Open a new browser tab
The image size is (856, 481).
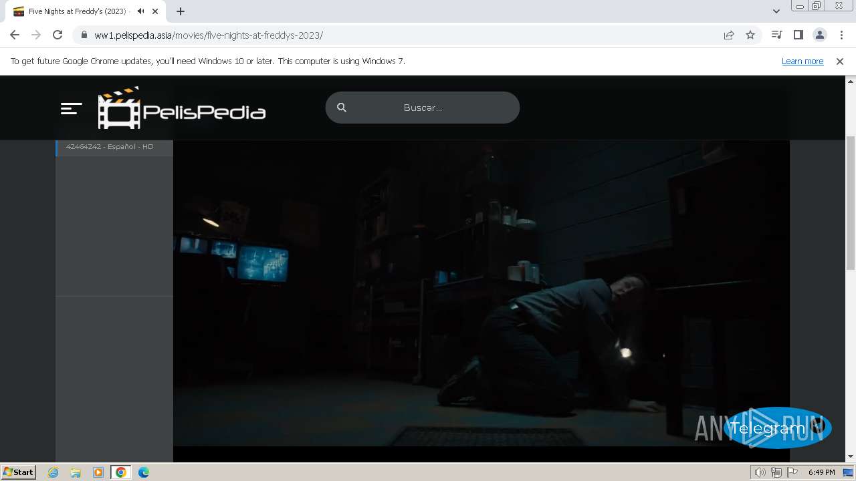[x=181, y=11]
